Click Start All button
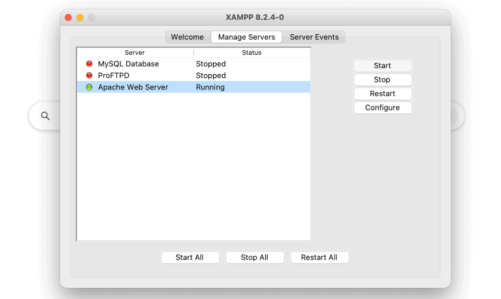The width and height of the screenshot is (501, 299). click(x=190, y=257)
